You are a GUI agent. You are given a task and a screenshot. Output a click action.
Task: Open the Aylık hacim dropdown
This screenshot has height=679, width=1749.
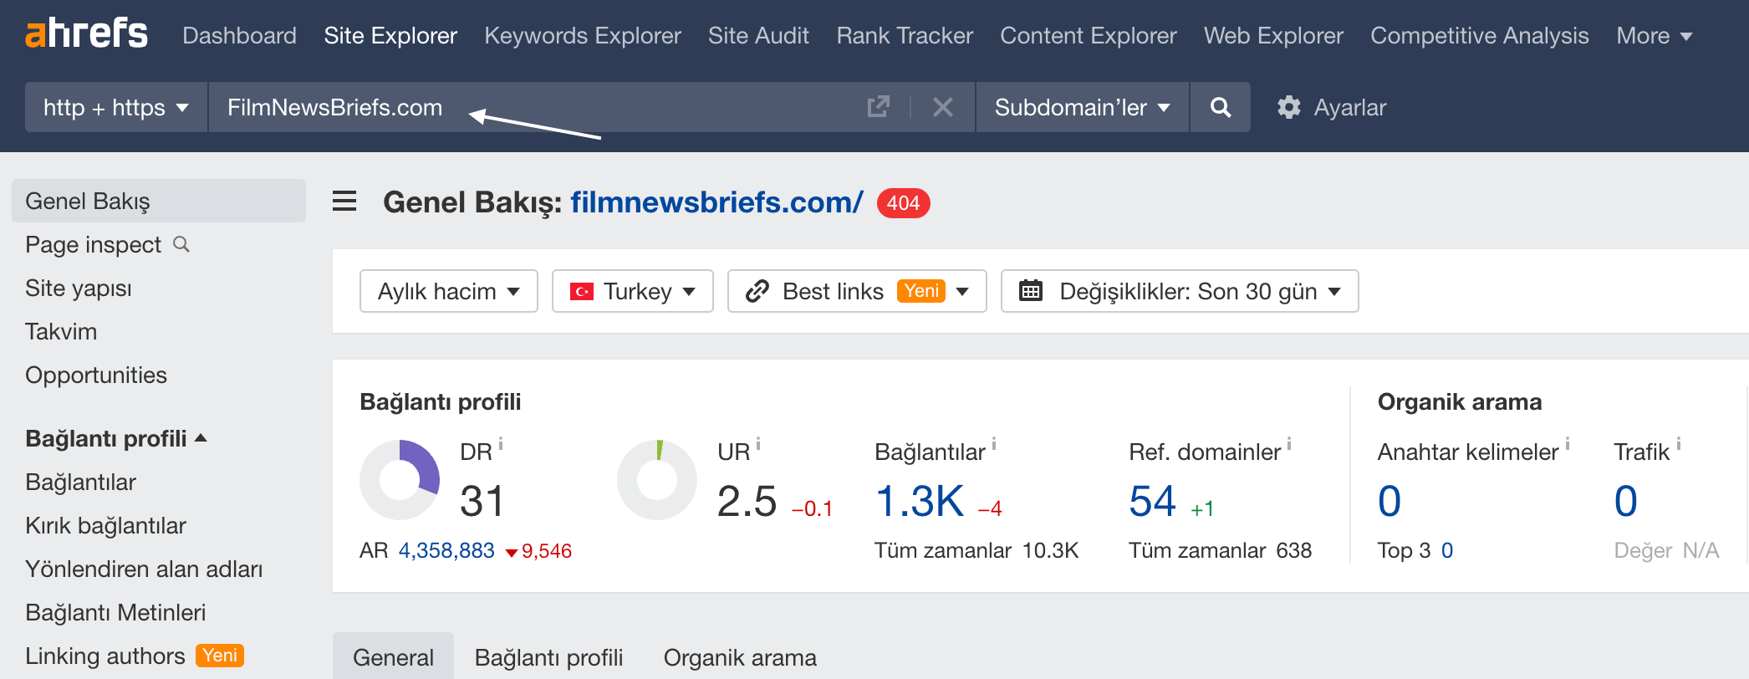tap(449, 291)
